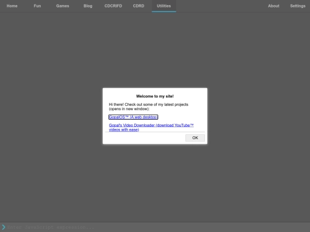Select the CDRD navigation item
Image resolution: width=310 pixels, height=232 pixels.
pyautogui.click(x=138, y=6)
